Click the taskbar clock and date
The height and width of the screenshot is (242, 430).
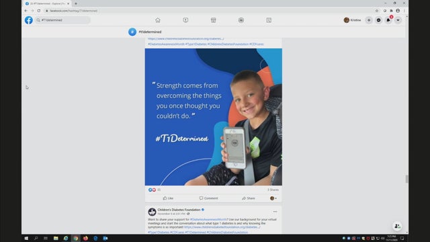coord(392,238)
